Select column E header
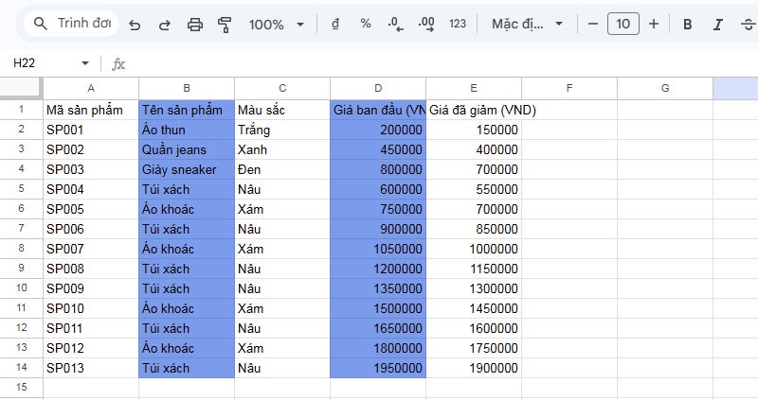 pyautogui.click(x=474, y=88)
